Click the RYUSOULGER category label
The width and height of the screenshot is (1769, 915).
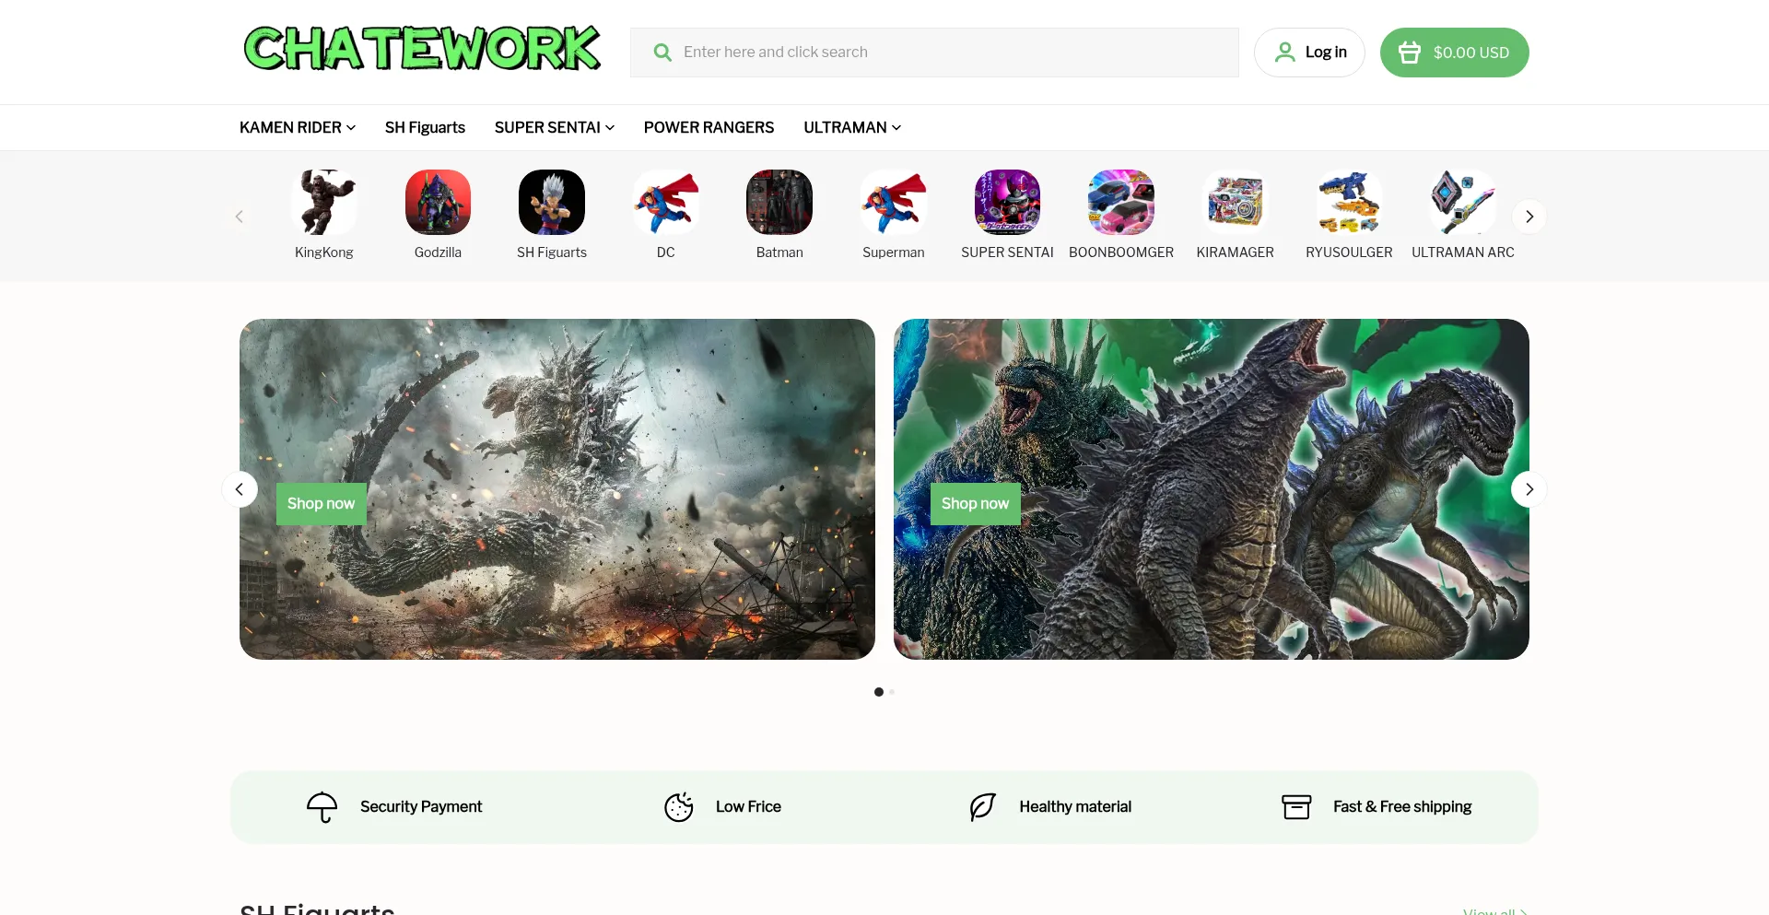(x=1349, y=252)
